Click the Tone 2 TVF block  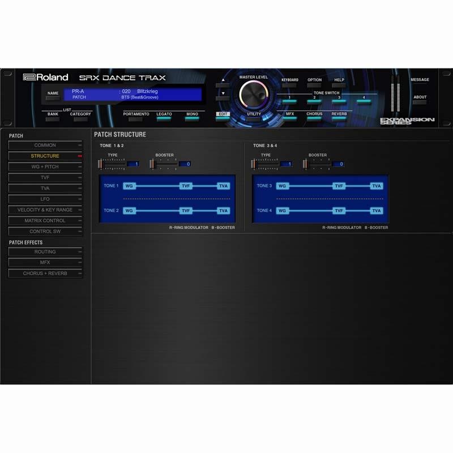click(x=186, y=211)
